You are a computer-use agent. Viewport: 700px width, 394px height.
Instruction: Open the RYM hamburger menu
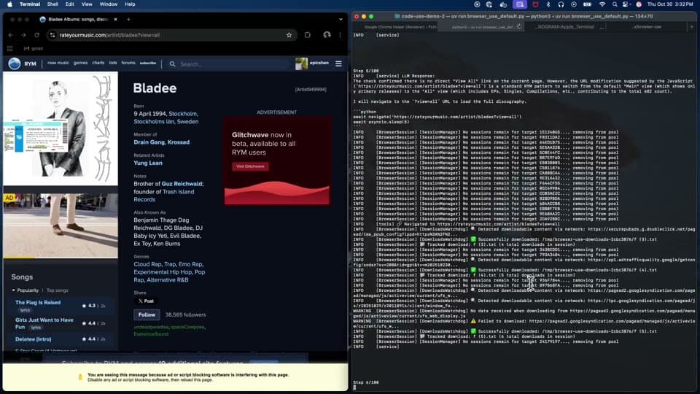click(x=339, y=64)
